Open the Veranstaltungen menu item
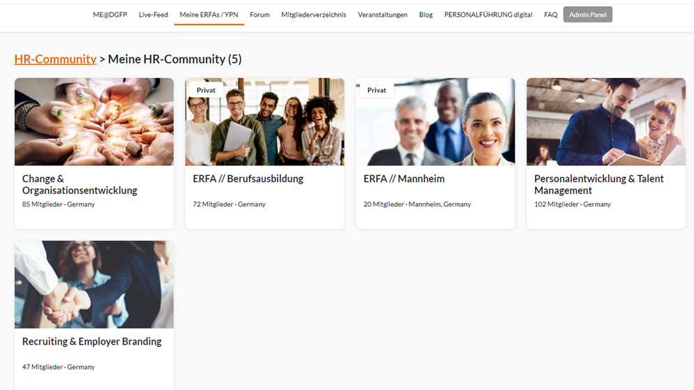Viewport: 694px width, 390px height. [382, 15]
